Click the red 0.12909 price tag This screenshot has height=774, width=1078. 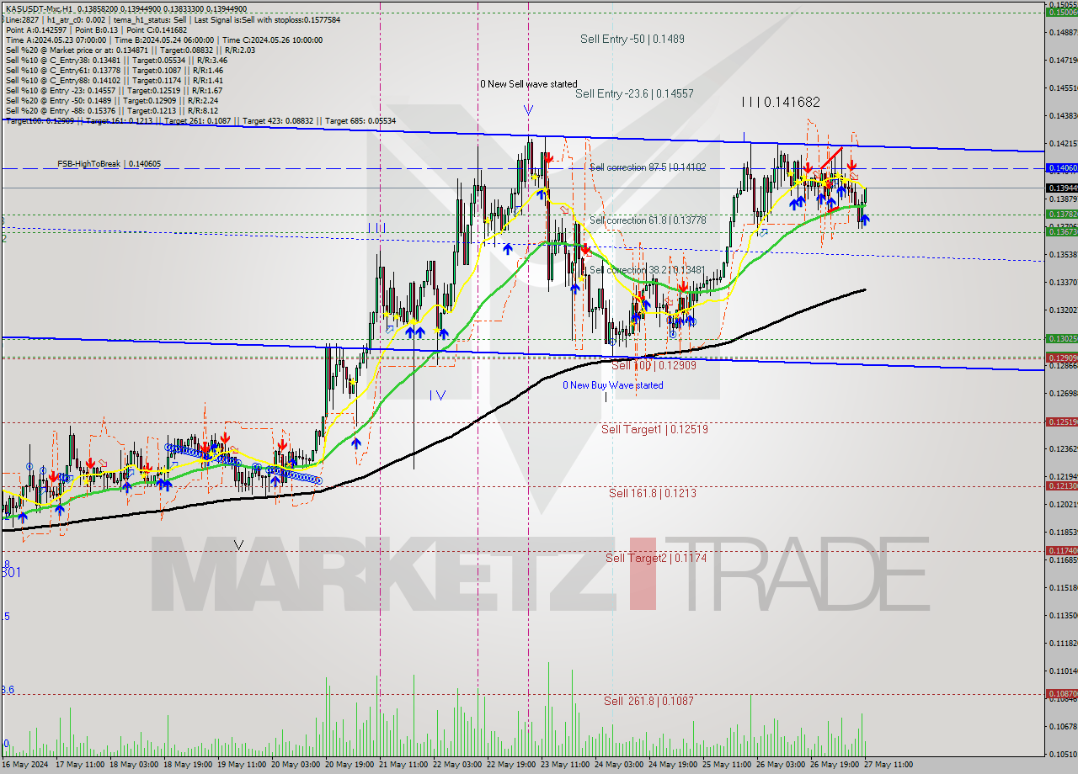[1061, 358]
